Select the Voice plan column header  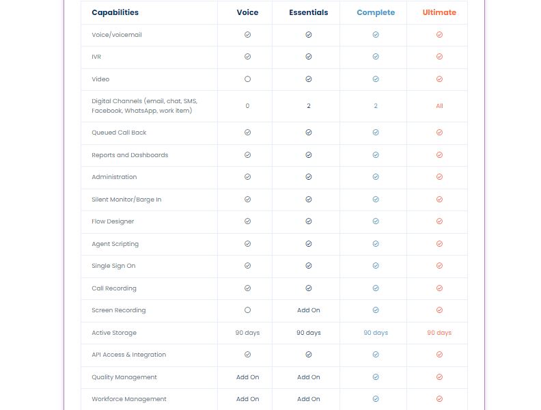247,12
